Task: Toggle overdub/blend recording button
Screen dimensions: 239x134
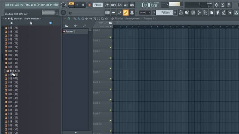Action: click(x=126, y=5)
